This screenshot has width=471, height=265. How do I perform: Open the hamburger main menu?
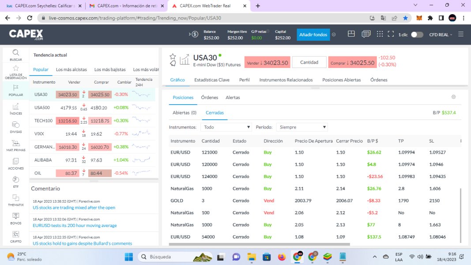tap(461, 34)
